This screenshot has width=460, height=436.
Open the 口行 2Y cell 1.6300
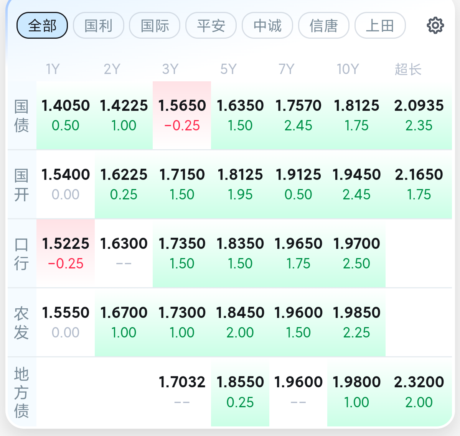click(x=124, y=253)
